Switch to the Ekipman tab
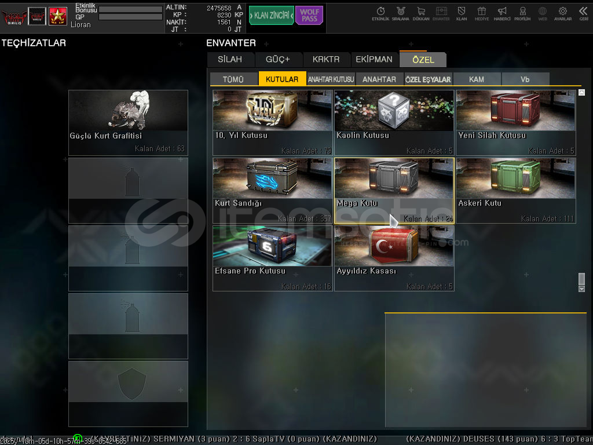593x445 pixels. (374, 59)
